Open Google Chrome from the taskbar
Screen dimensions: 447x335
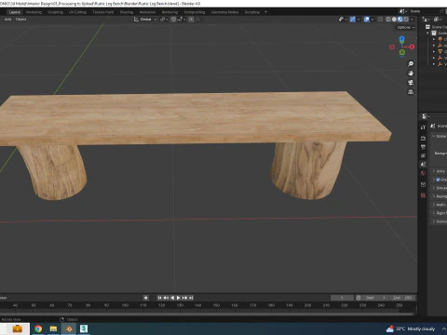tap(38, 328)
